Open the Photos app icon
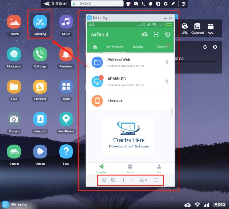Image resolution: width=229 pixels, height=209 pixels. [14, 22]
